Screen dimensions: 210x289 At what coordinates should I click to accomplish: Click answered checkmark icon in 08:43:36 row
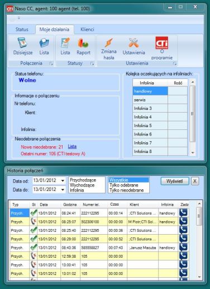coord(34,247)
